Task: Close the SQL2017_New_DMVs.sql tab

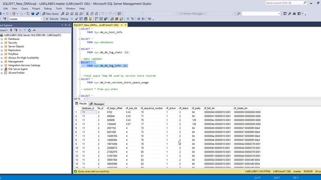Action: 125,25
